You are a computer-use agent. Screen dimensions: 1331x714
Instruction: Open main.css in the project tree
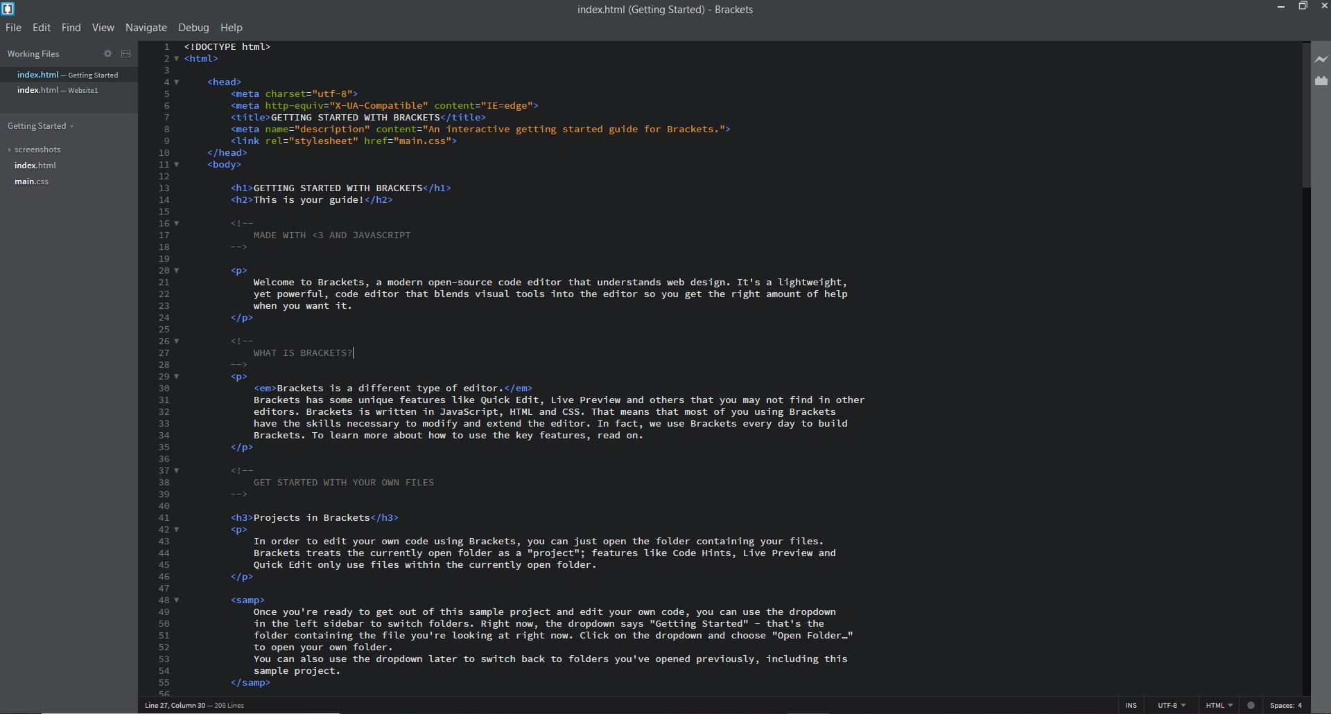tap(31, 181)
